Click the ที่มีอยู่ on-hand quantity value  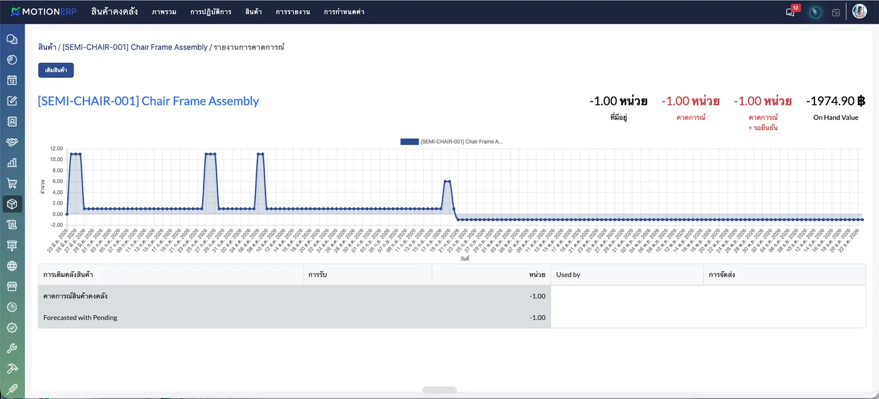(618, 101)
